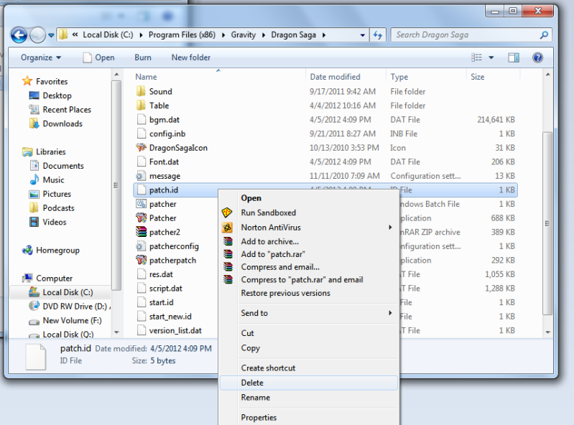The image size is (574, 425).
Task: Click Burn in the toolbar
Action: tap(143, 57)
